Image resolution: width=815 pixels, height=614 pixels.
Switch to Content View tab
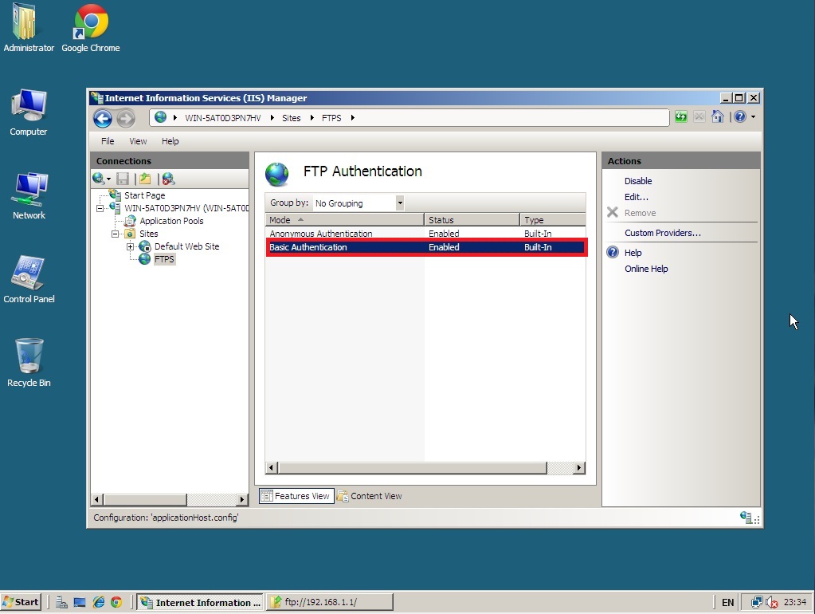370,496
